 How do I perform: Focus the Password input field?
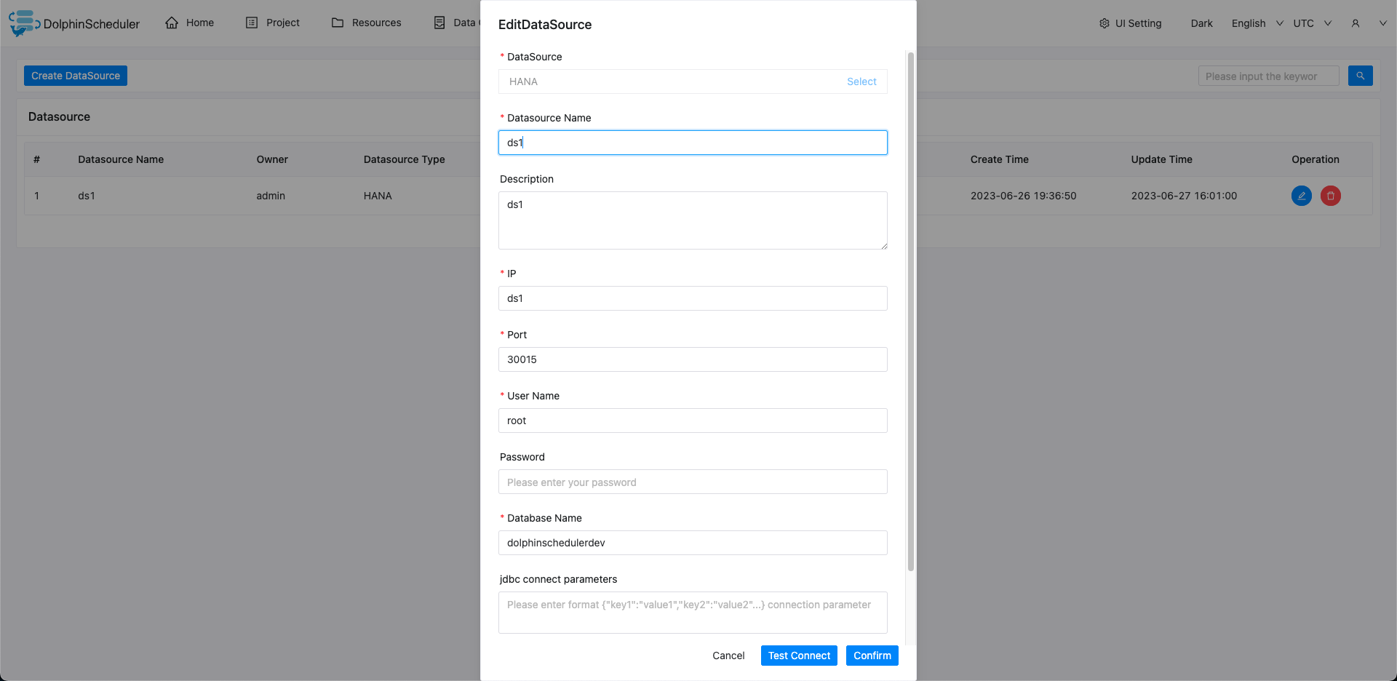[692, 482]
